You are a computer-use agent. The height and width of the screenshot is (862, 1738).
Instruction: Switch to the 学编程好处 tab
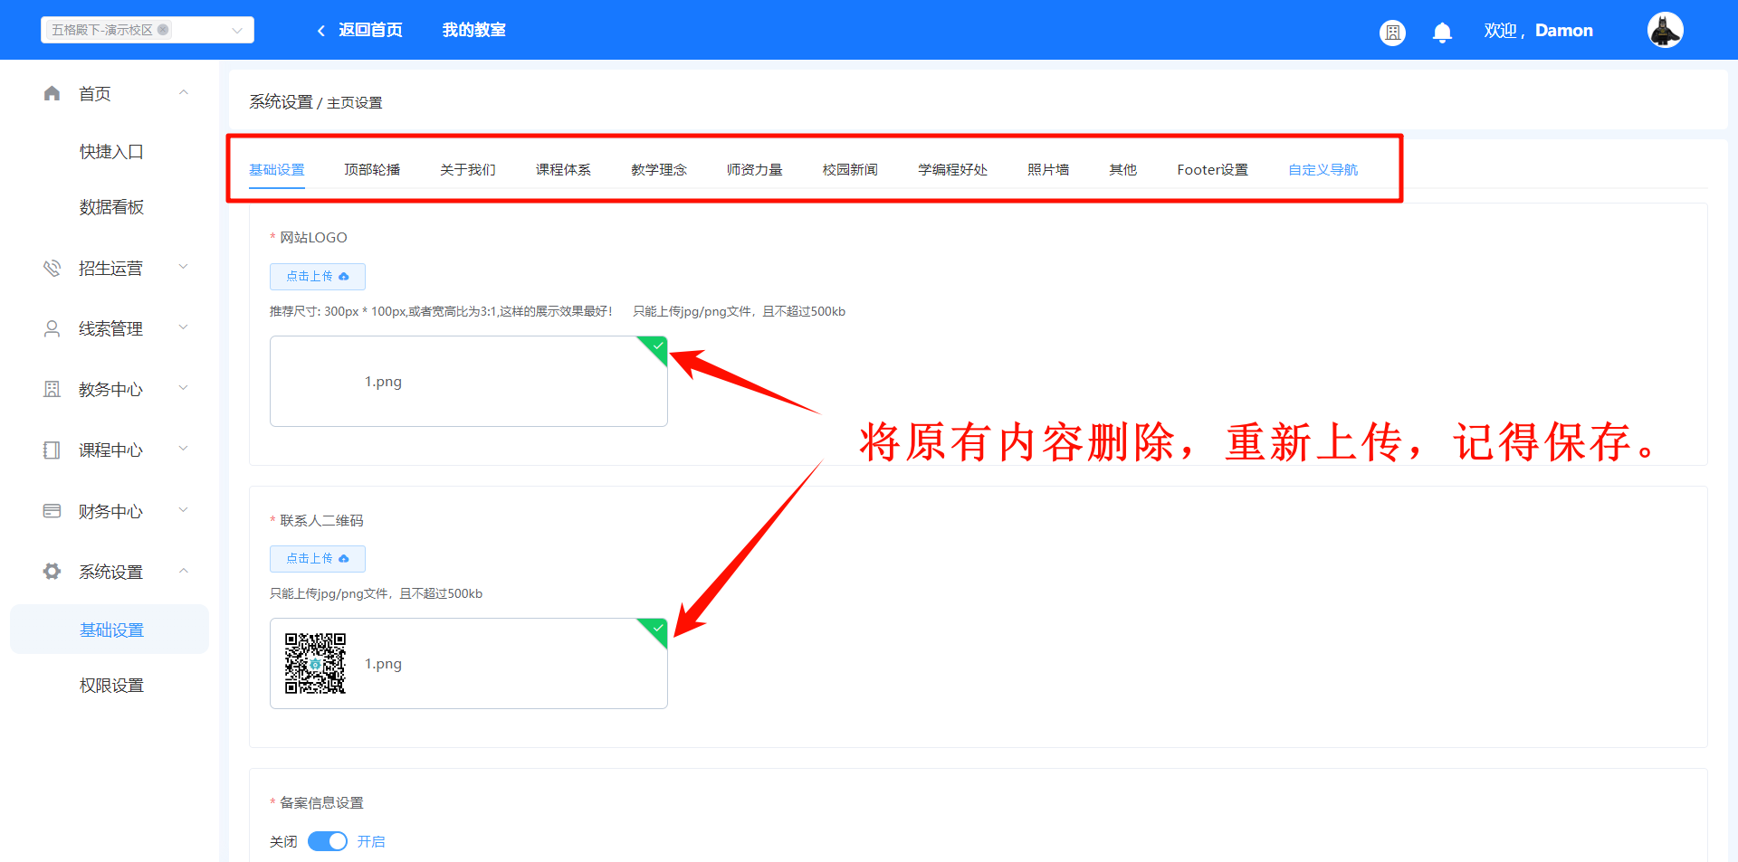pos(953,170)
